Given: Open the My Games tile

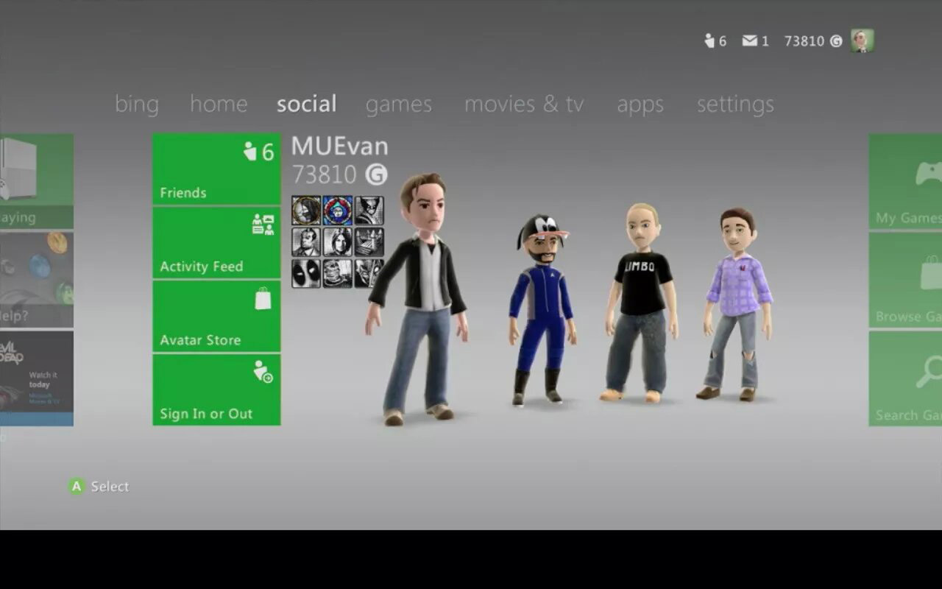Looking at the screenshot, I should (906, 181).
